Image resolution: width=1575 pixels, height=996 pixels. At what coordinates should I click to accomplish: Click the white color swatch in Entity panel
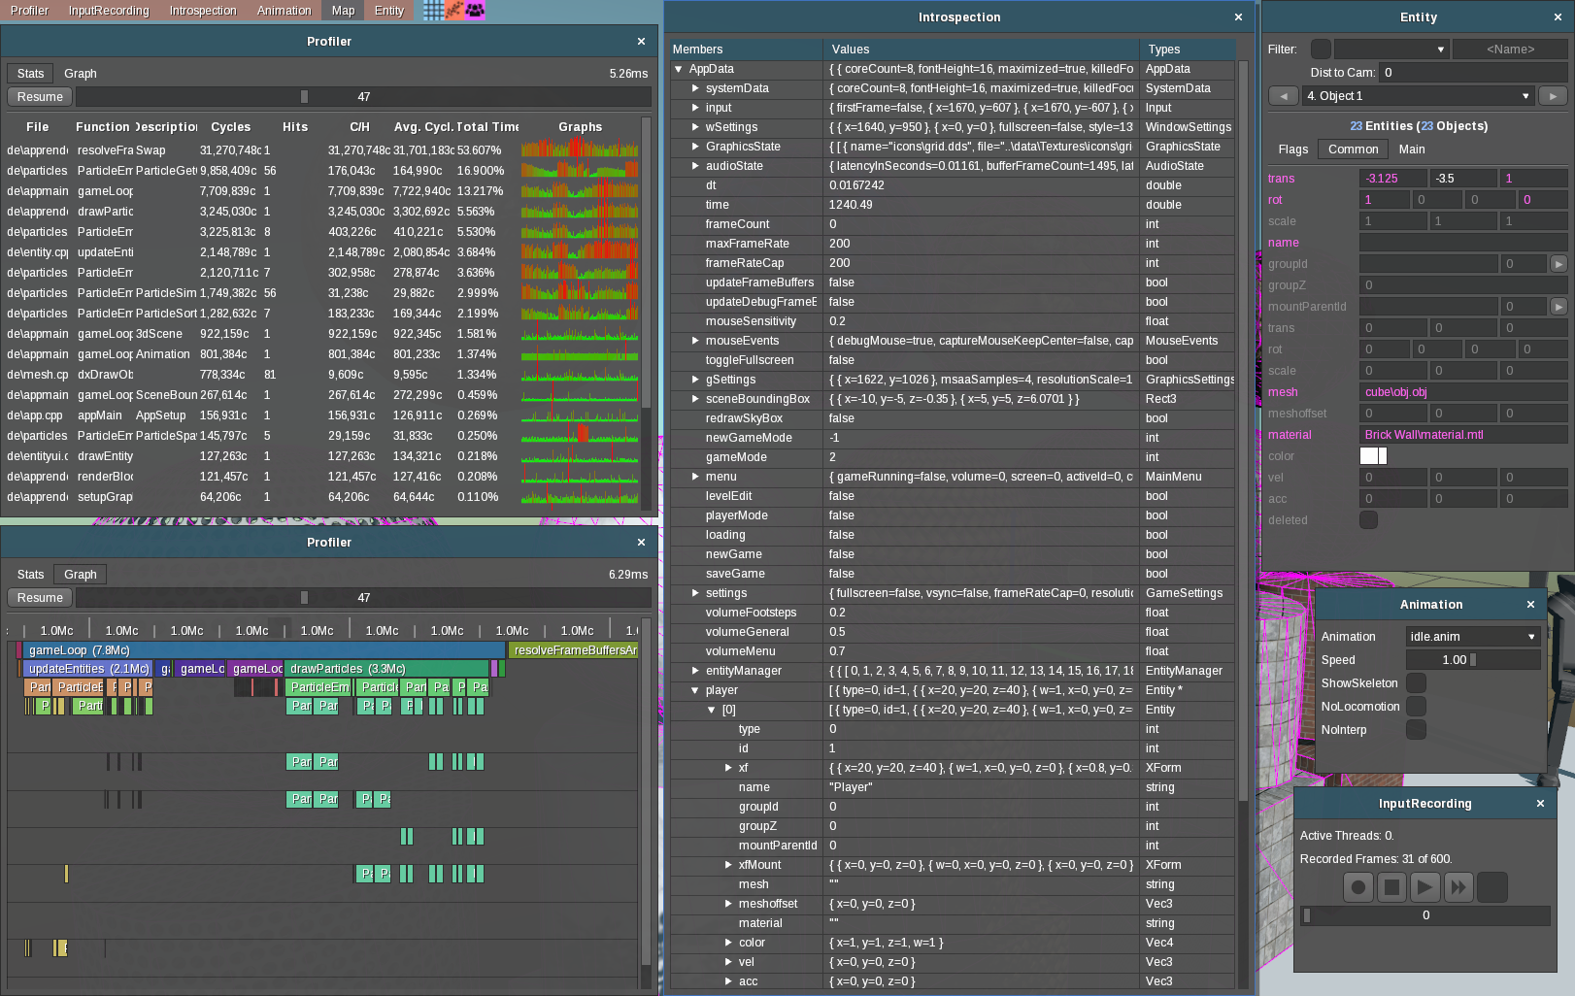click(1373, 456)
